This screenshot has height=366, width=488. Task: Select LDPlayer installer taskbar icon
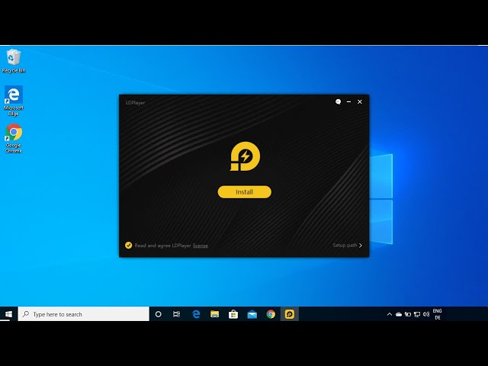click(x=290, y=314)
